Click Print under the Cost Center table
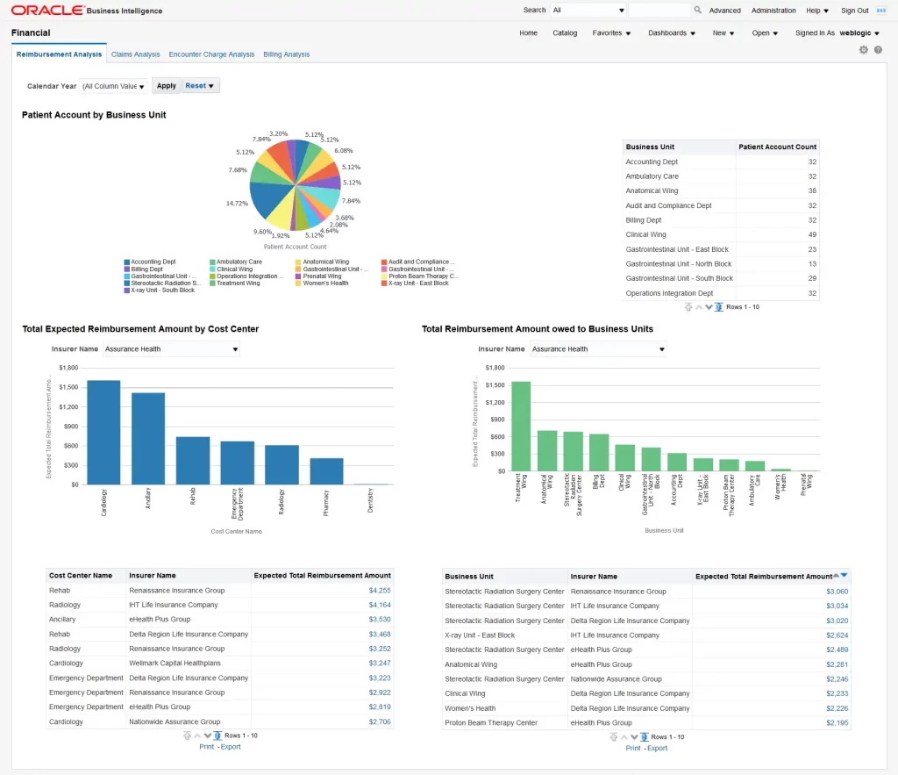Viewport: 898px width, 775px height. click(206, 747)
